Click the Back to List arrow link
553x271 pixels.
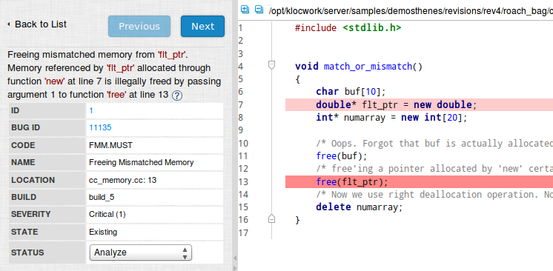(36, 24)
